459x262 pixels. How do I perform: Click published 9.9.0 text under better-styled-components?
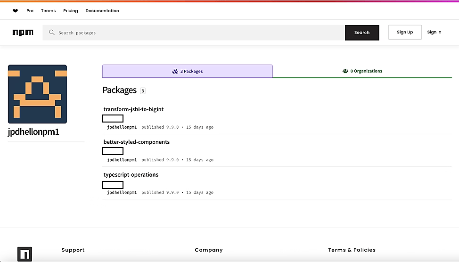pos(160,160)
